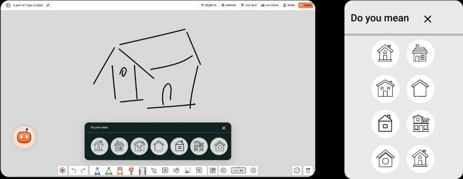Select top-left arched-window house in right panel
This screenshot has width=463, height=179.
(x=385, y=53)
